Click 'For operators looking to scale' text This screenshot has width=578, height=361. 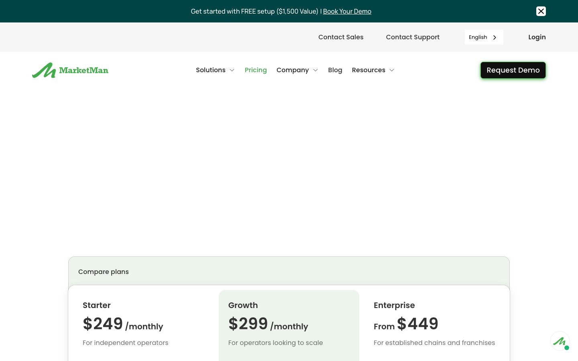(x=275, y=343)
